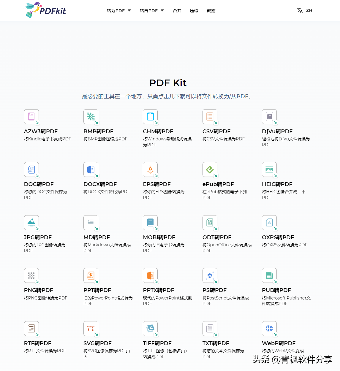Open the 合并 menu item
The image size is (340, 371).
(177, 11)
